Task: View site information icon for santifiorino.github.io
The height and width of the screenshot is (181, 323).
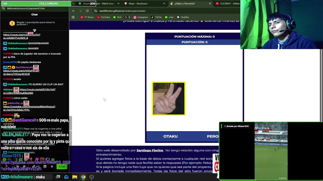Action: [95, 11]
